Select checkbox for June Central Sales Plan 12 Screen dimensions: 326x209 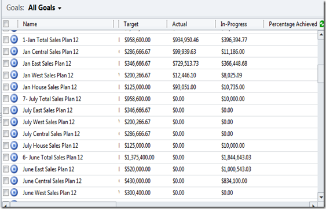click(6, 181)
